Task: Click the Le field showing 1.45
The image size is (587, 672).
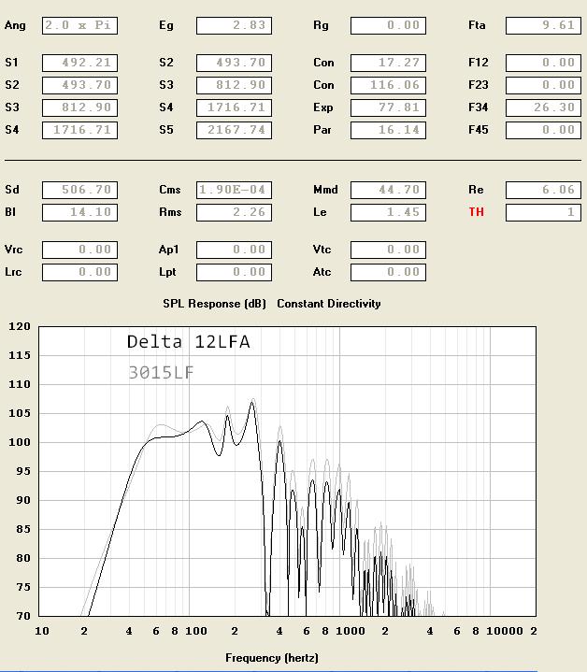Action: [x=388, y=212]
